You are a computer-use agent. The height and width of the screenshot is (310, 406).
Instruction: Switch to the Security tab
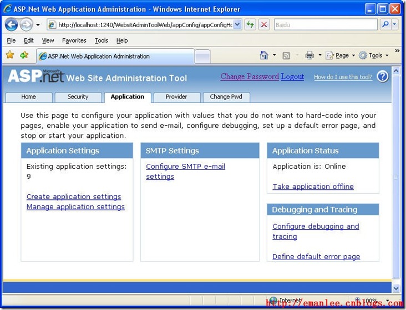pos(78,97)
